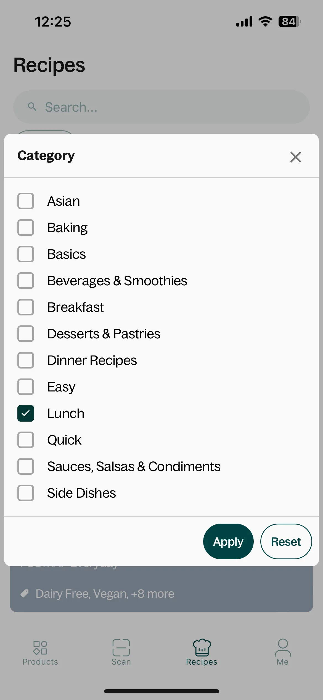Click the search magnifier icon
Screen dimensions: 323x700
click(32, 107)
